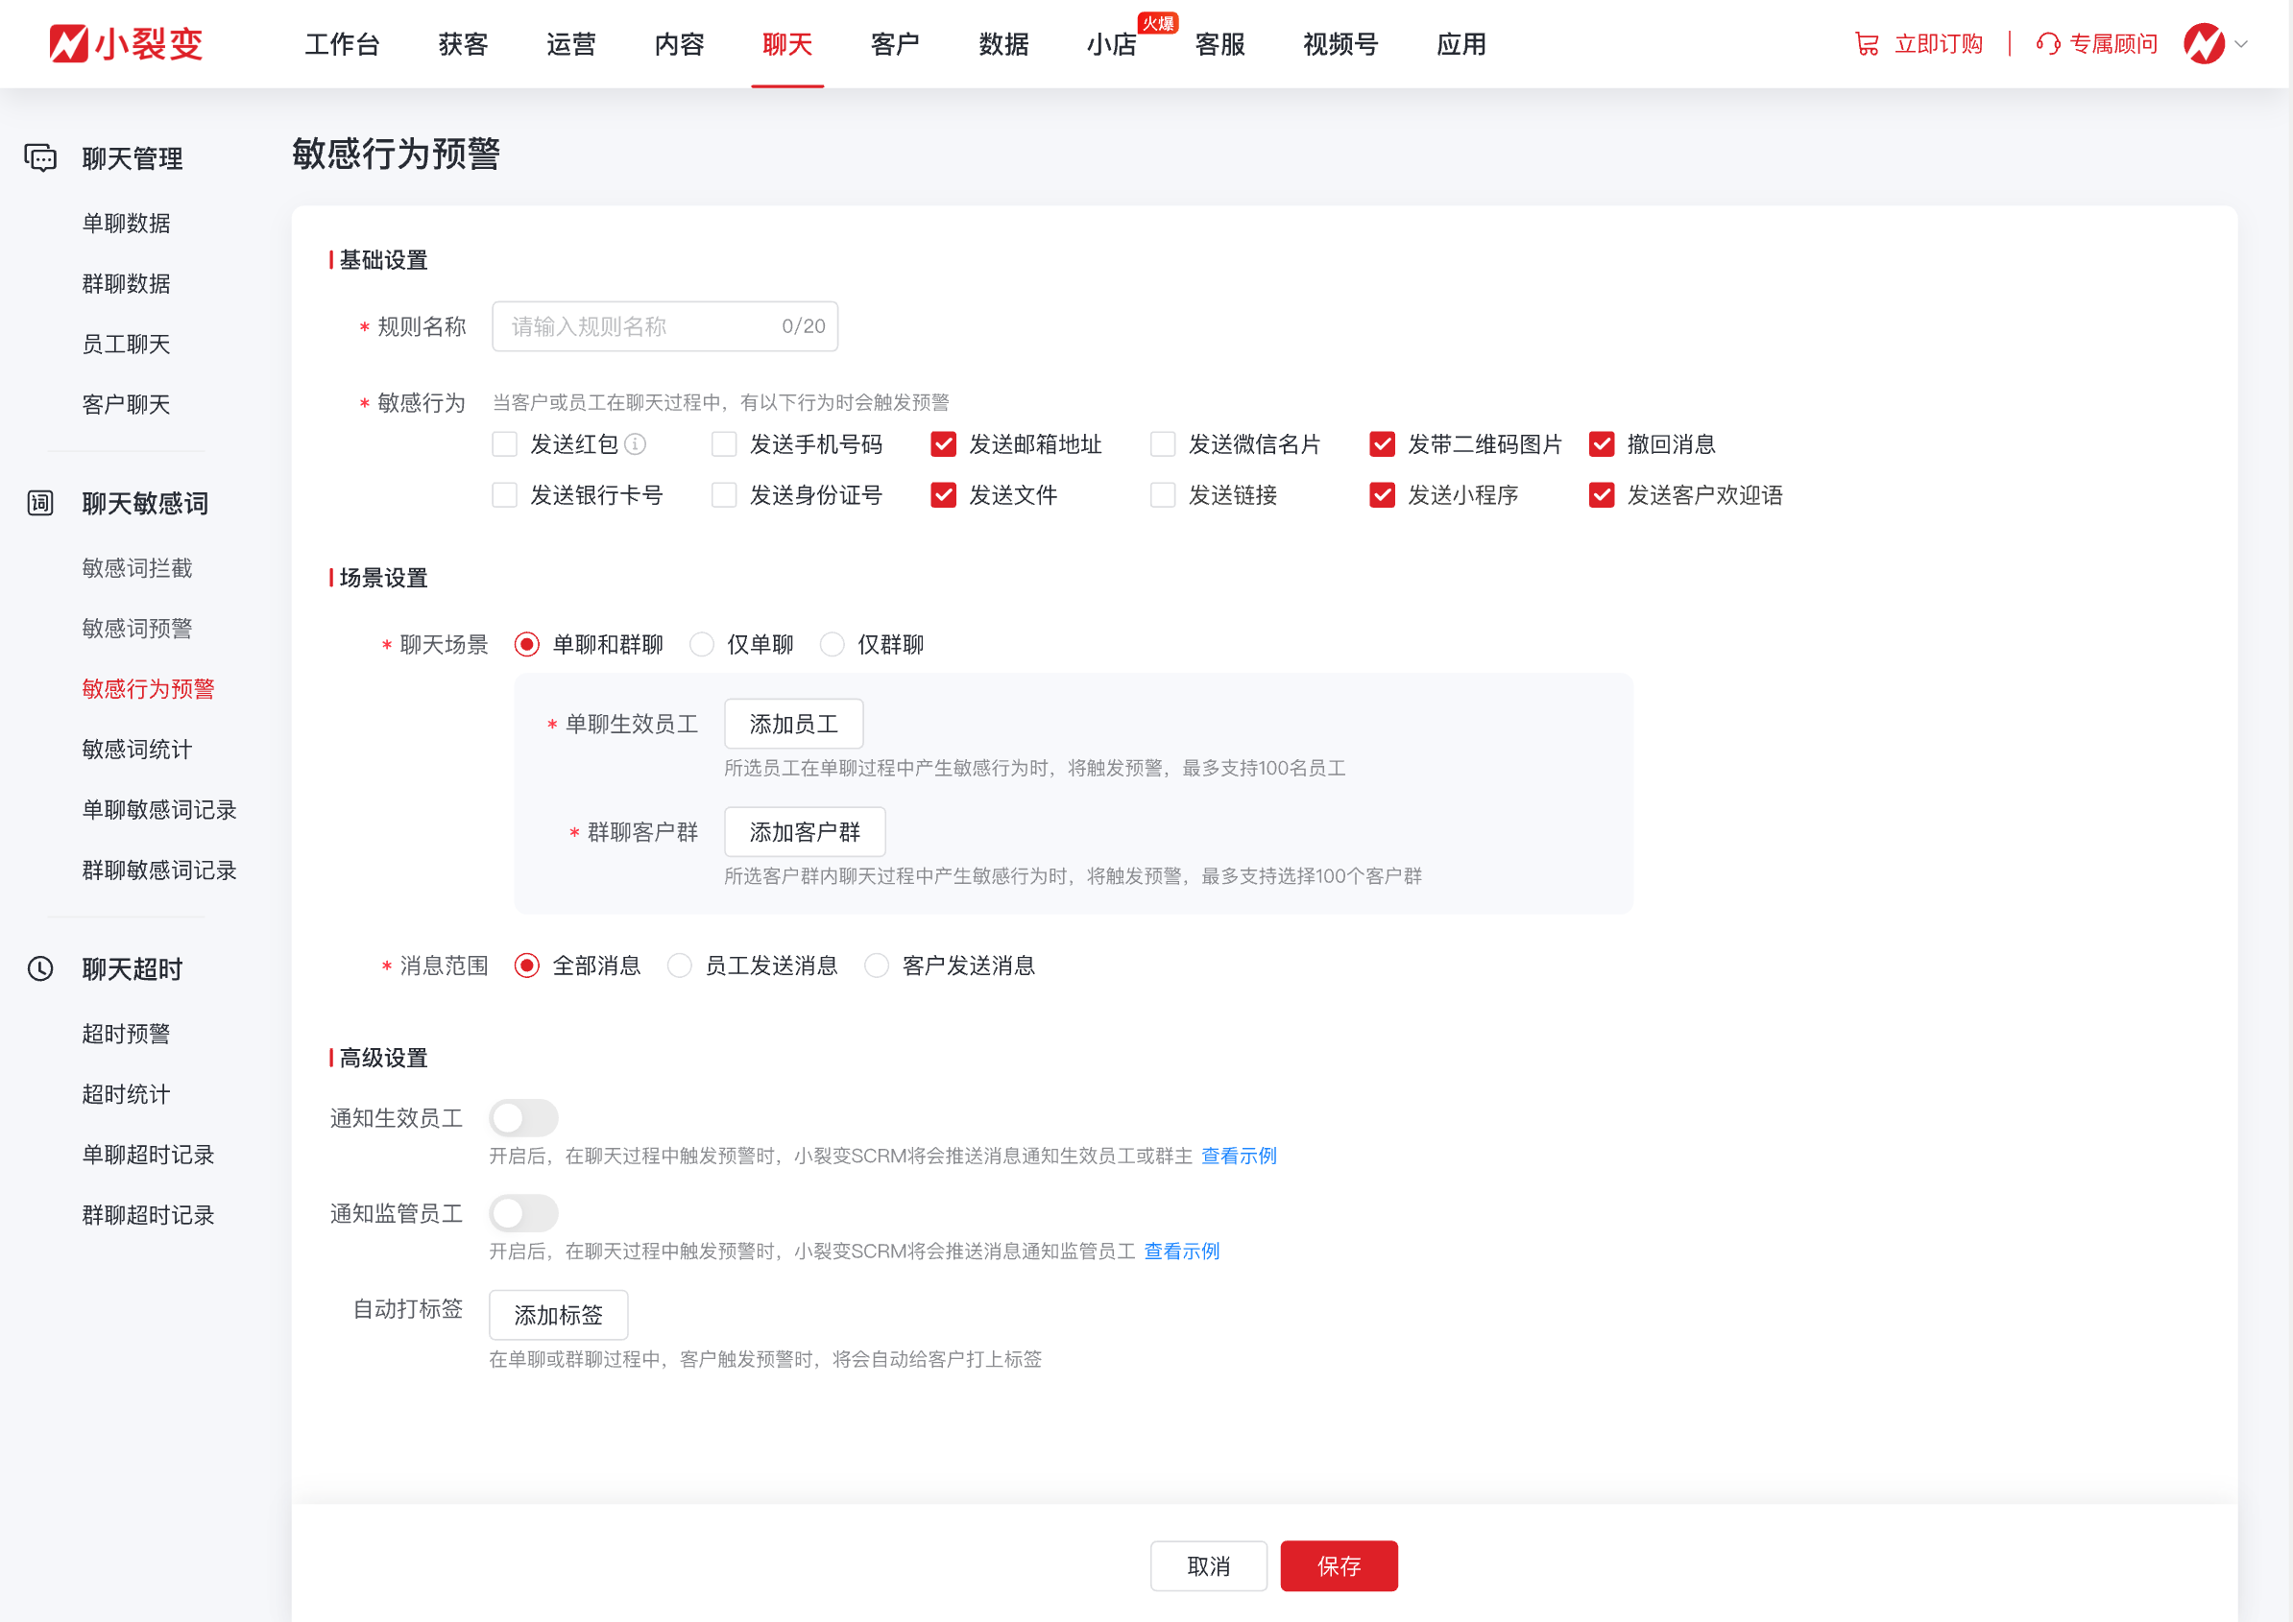Click the 添加员工 button
This screenshot has height=1622, width=2293.
(x=793, y=723)
